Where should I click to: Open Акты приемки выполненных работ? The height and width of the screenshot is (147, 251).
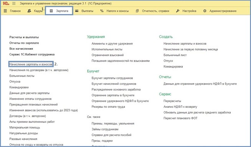click(32, 122)
